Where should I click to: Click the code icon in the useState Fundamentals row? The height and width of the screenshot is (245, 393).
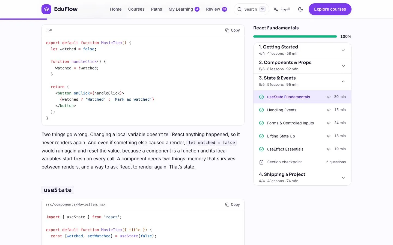click(x=329, y=97)
